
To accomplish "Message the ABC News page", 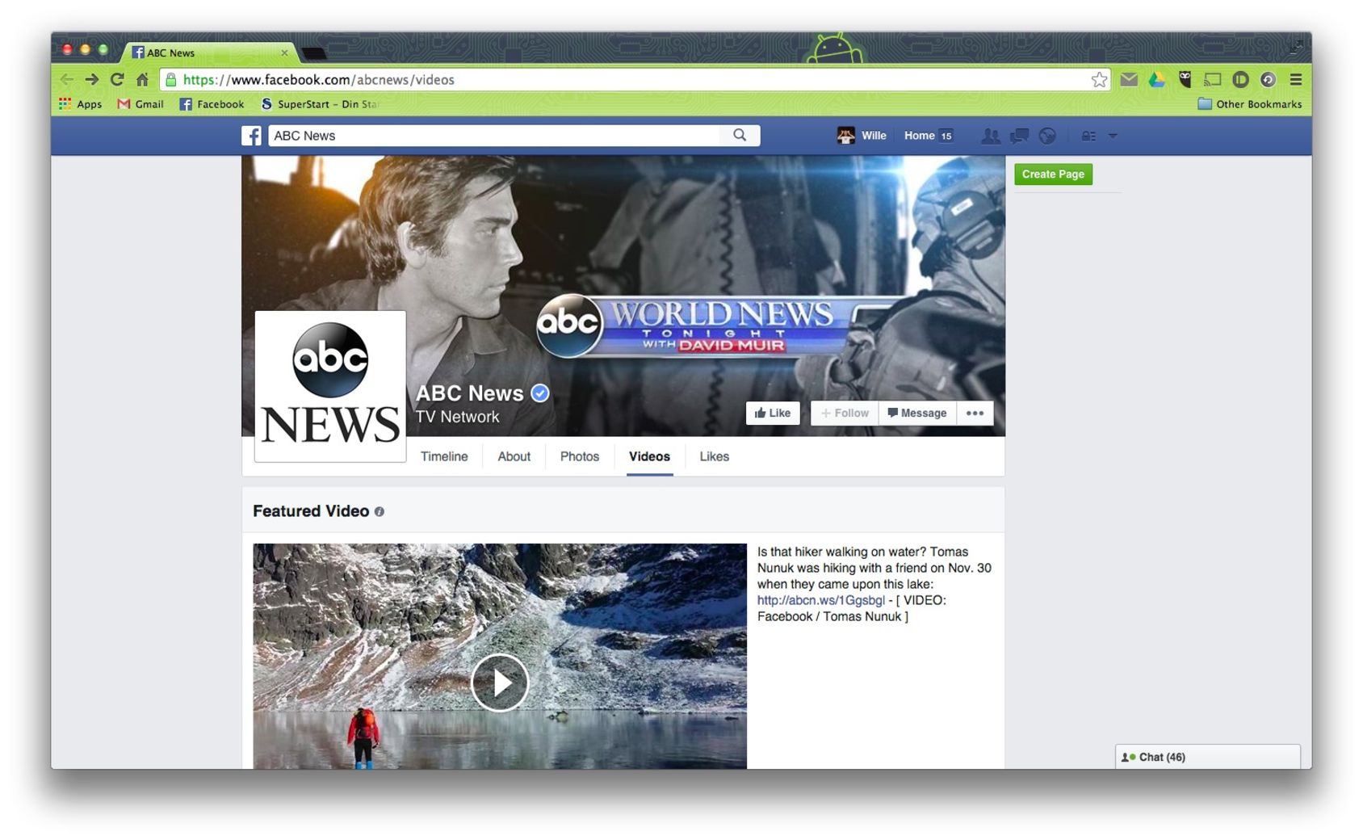I will (x=917, y=413).
